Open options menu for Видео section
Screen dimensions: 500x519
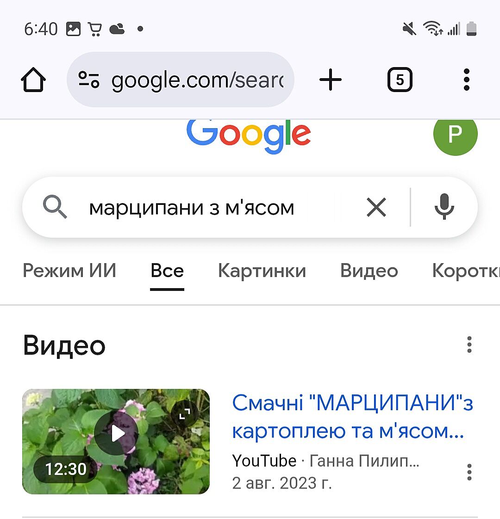469,345
